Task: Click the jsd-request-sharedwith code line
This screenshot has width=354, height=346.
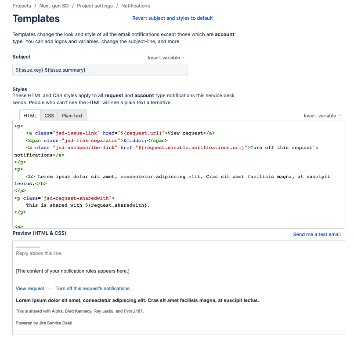Action: pos(64,198)
